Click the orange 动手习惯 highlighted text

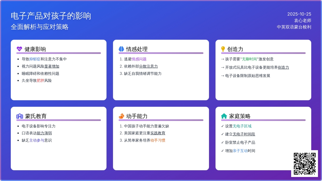pyautogui.click(x=158, y=140)
